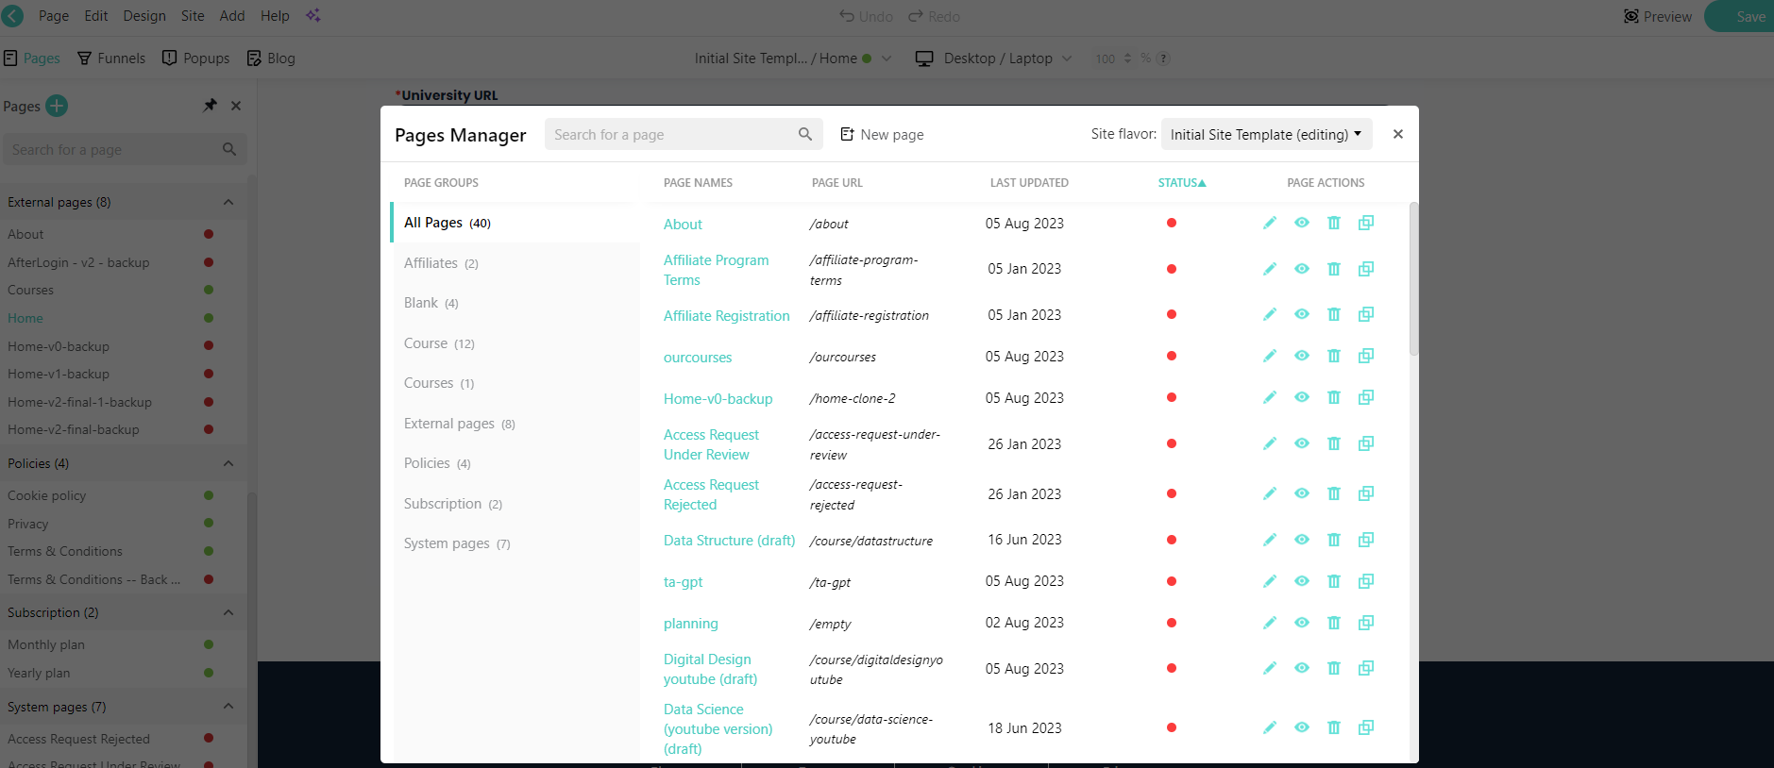This screenshot has width=1774, height=768.
Task: Sort pages by Status column
Action: 1182,183
